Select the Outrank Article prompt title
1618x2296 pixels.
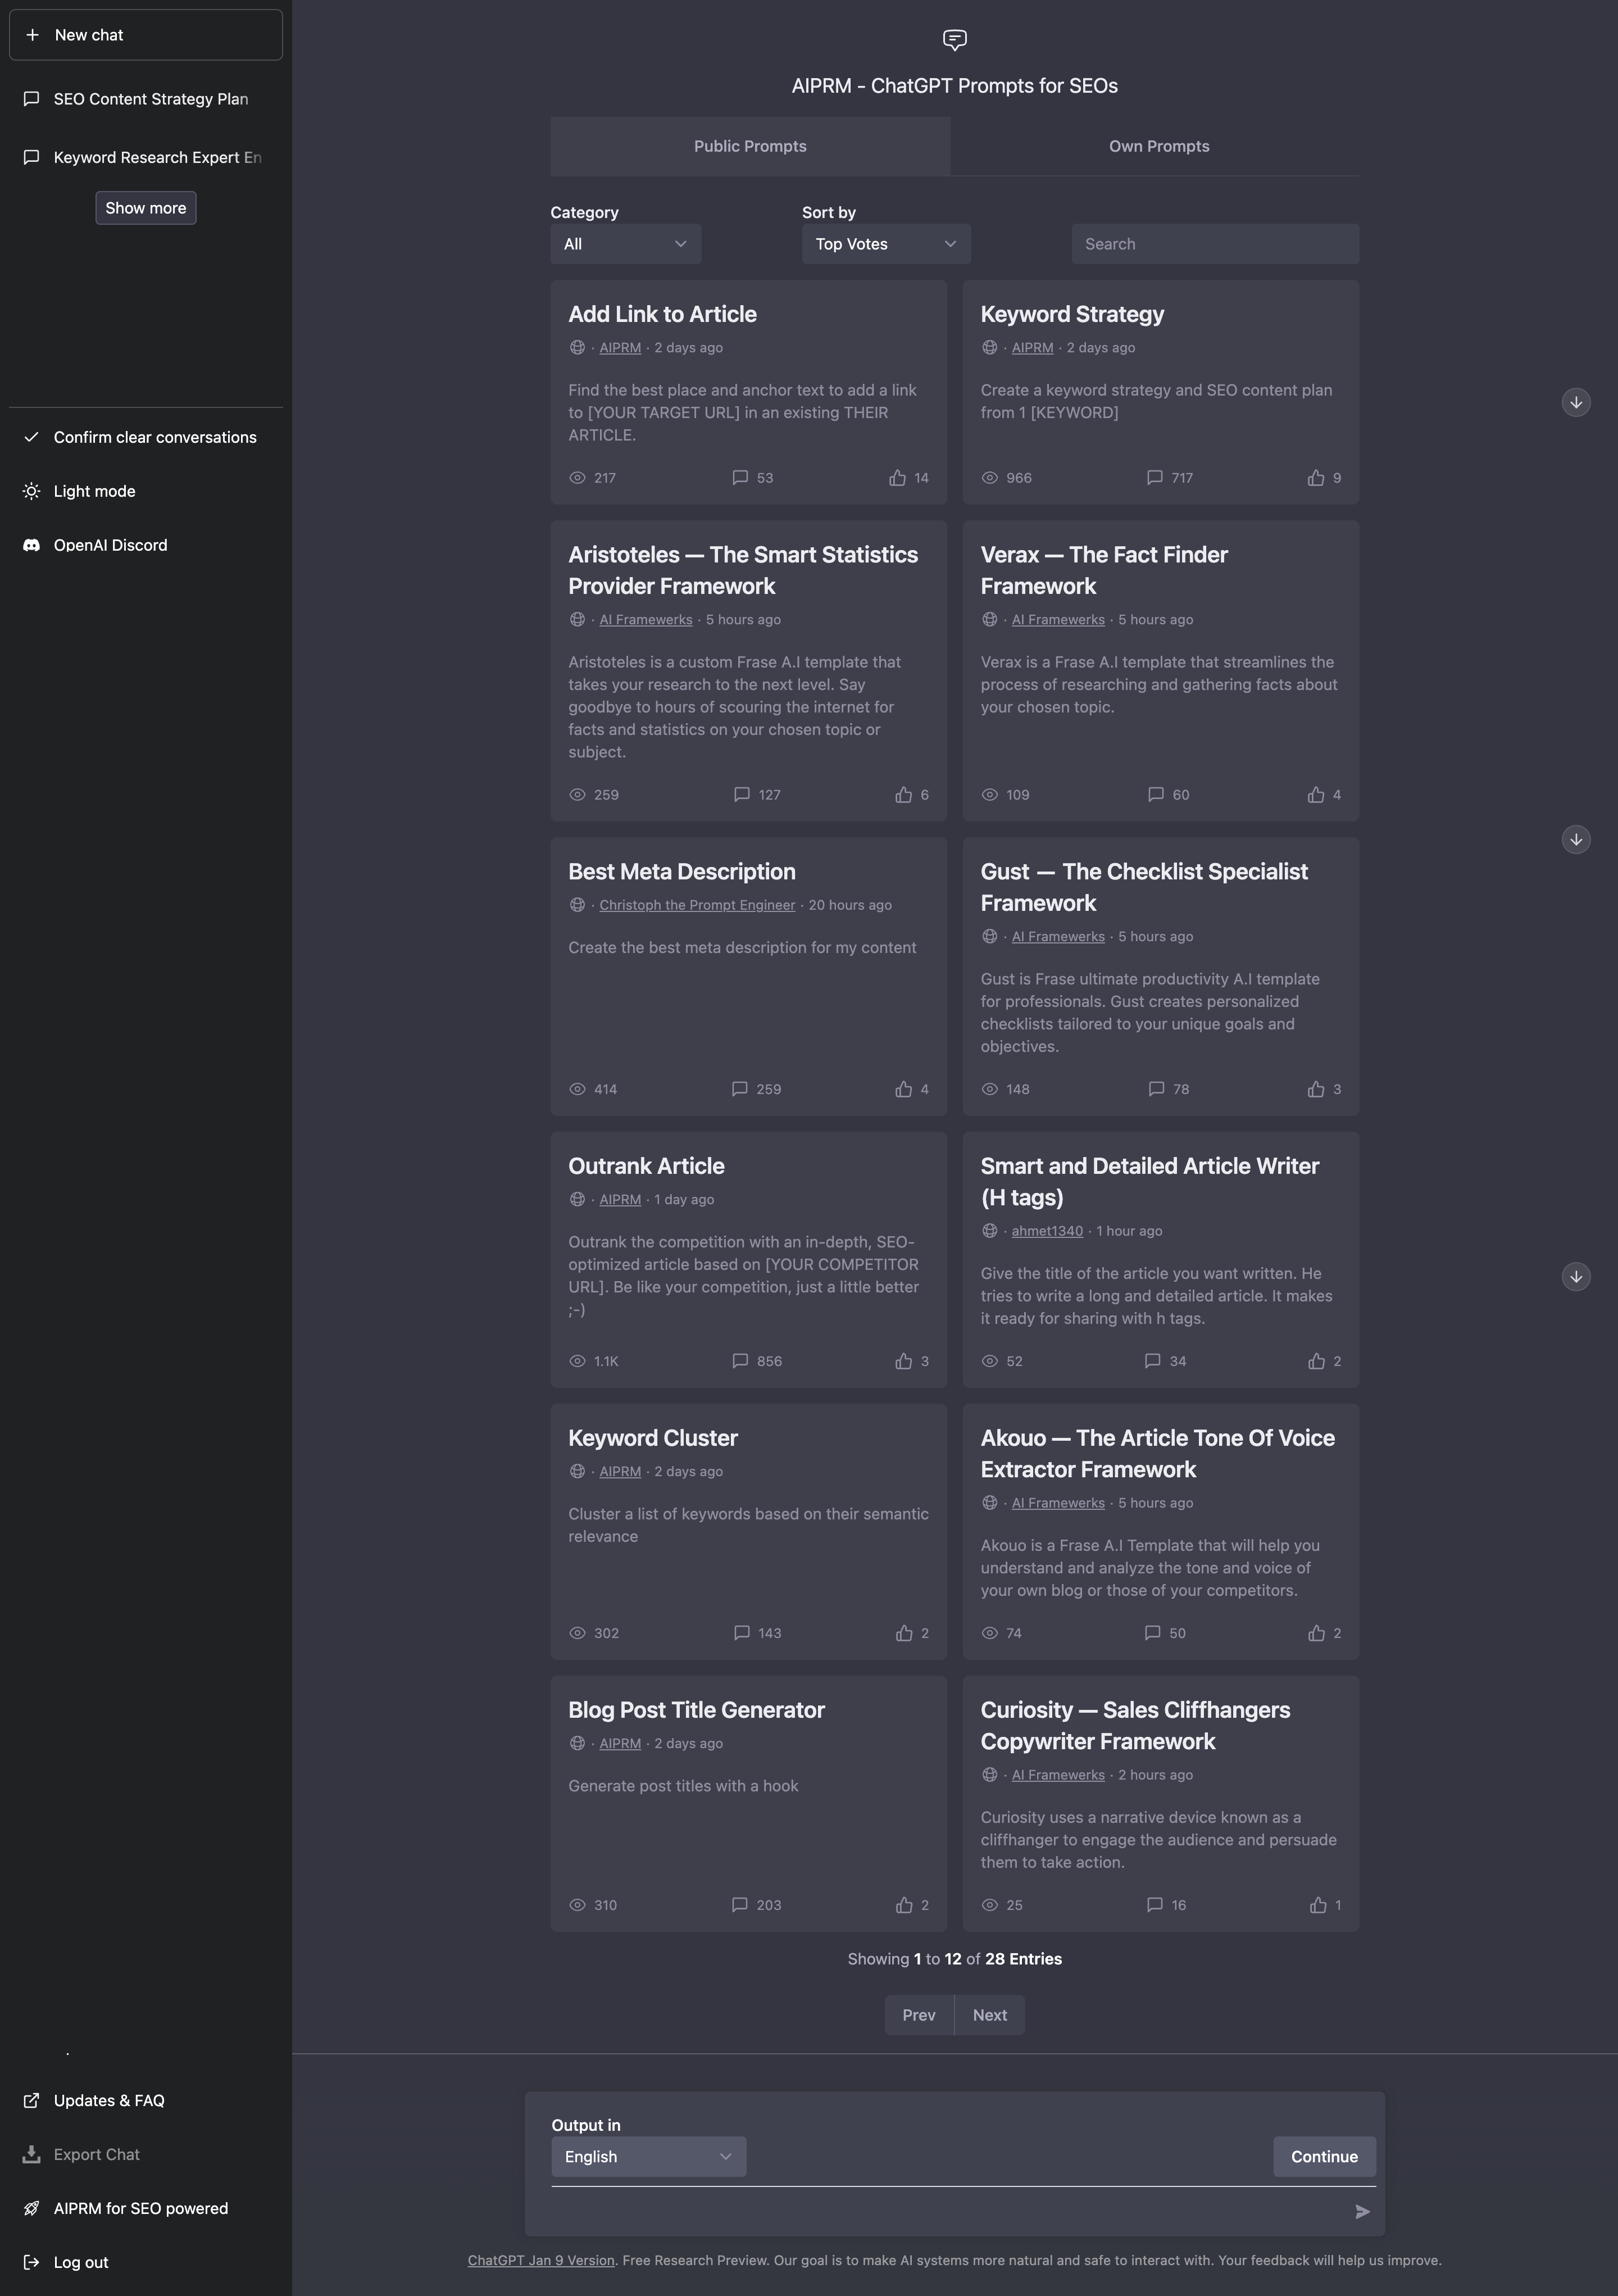tap(646, 1166)
